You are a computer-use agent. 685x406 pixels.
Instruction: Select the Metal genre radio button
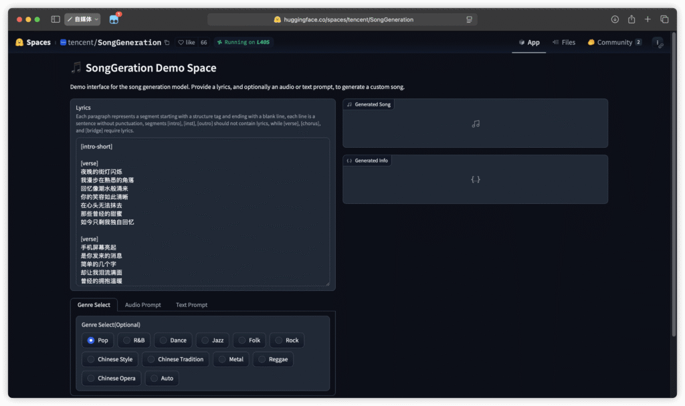[231, 359]
